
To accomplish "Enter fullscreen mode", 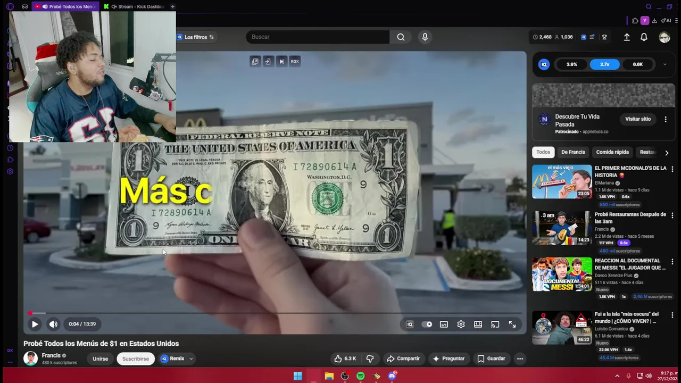I will [x=512, y=324].
